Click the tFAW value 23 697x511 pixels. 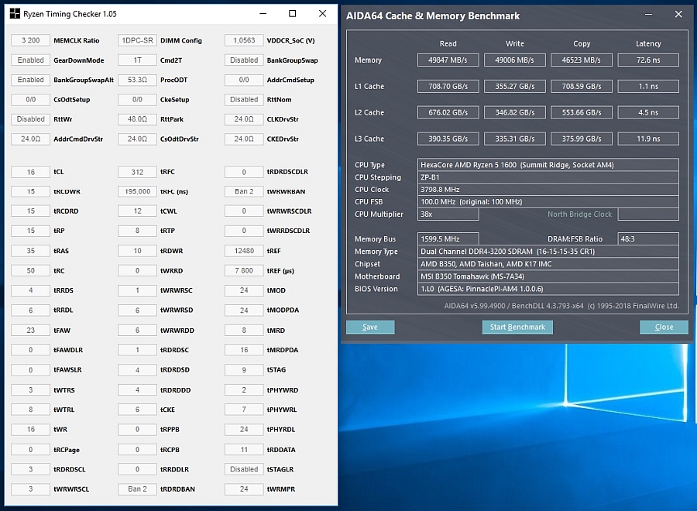pos(31,330)
